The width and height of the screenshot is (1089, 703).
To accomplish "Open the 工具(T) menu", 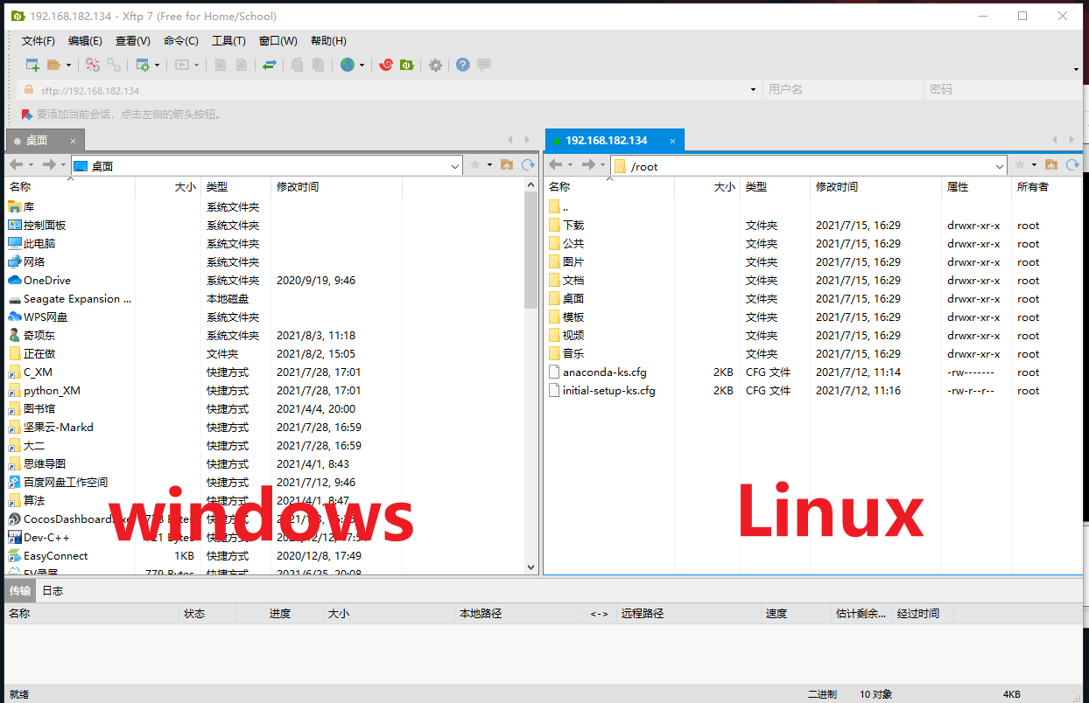I will tap(228, 41).
